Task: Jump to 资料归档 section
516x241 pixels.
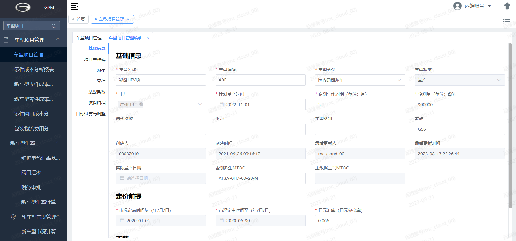Action: 97,103
